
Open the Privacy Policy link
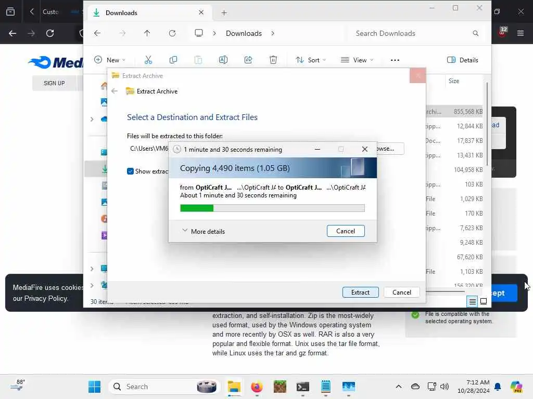tap(46, 299)
